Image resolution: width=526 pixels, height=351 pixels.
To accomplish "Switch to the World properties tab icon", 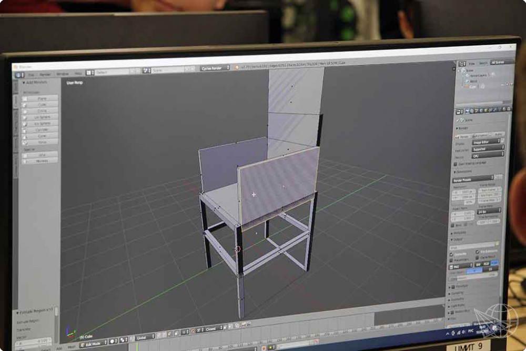I will pyautogui.click(x=481, y=111).
